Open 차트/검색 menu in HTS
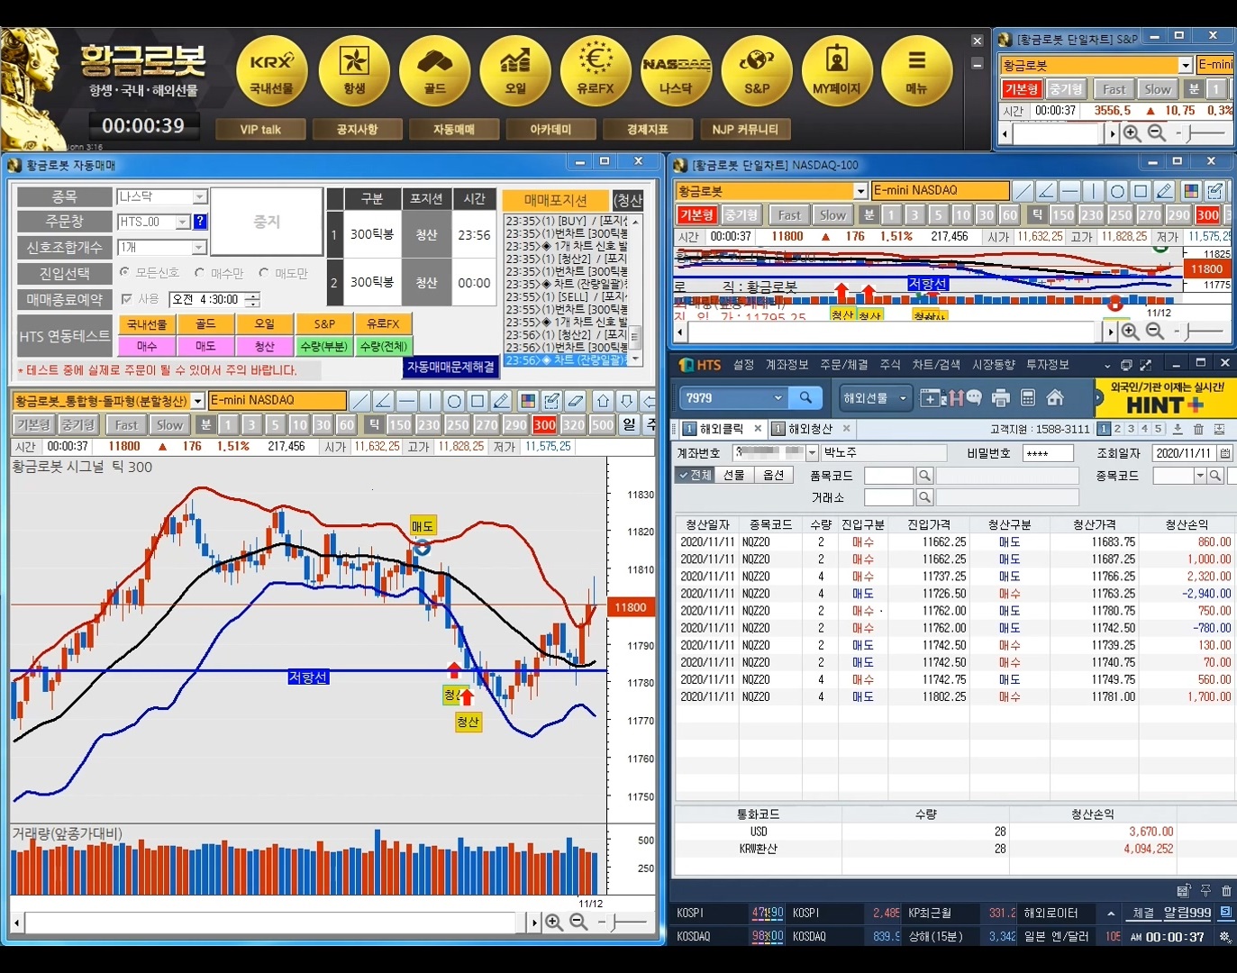Viewport: 1237px width, 973px height. tap(937, 365)
